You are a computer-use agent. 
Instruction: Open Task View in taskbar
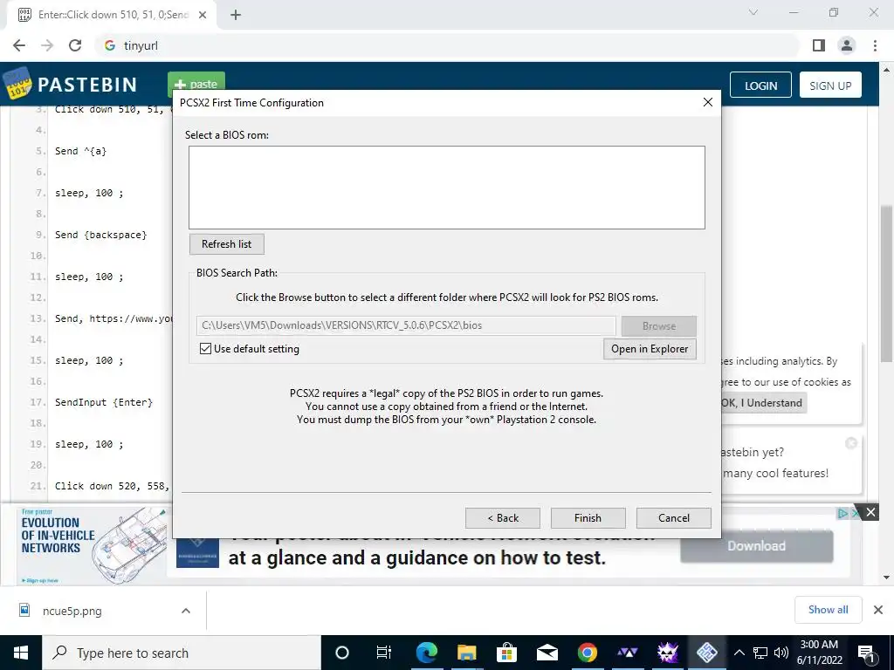(384, 653)
